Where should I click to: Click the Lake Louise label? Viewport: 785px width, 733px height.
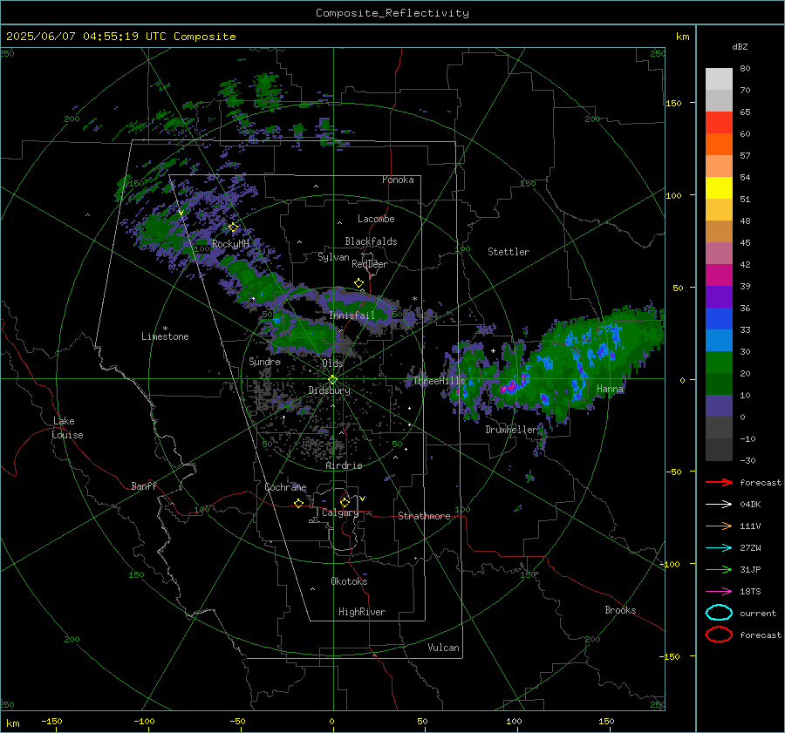pyautogui.click(x=67, y=428)
